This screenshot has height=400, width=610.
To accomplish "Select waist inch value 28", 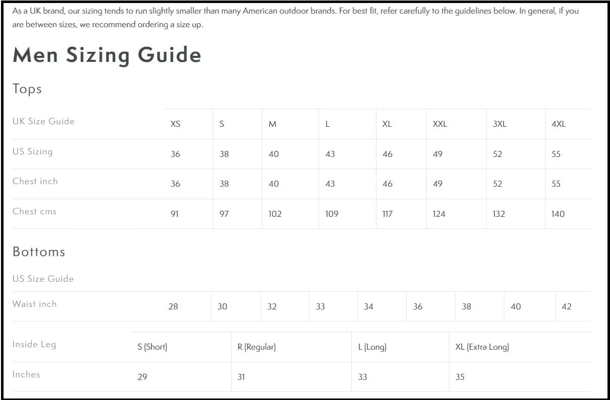I will pyautogui.click(x=173, y=306).
